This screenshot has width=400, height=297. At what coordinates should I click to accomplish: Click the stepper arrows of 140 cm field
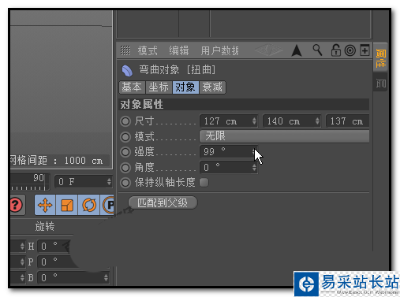317,121
